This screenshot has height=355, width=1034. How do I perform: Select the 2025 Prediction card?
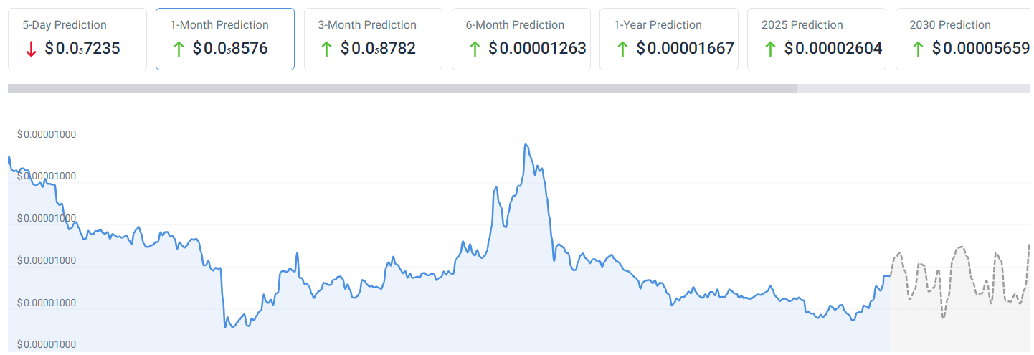coord(817,39)
